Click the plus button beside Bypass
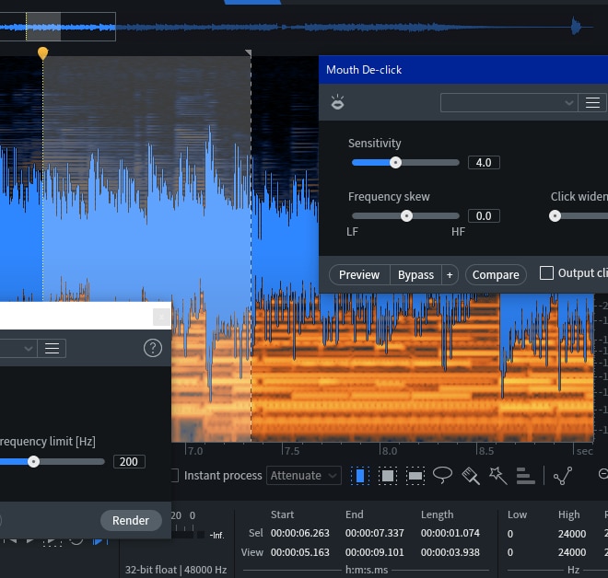 coord(450,274)
